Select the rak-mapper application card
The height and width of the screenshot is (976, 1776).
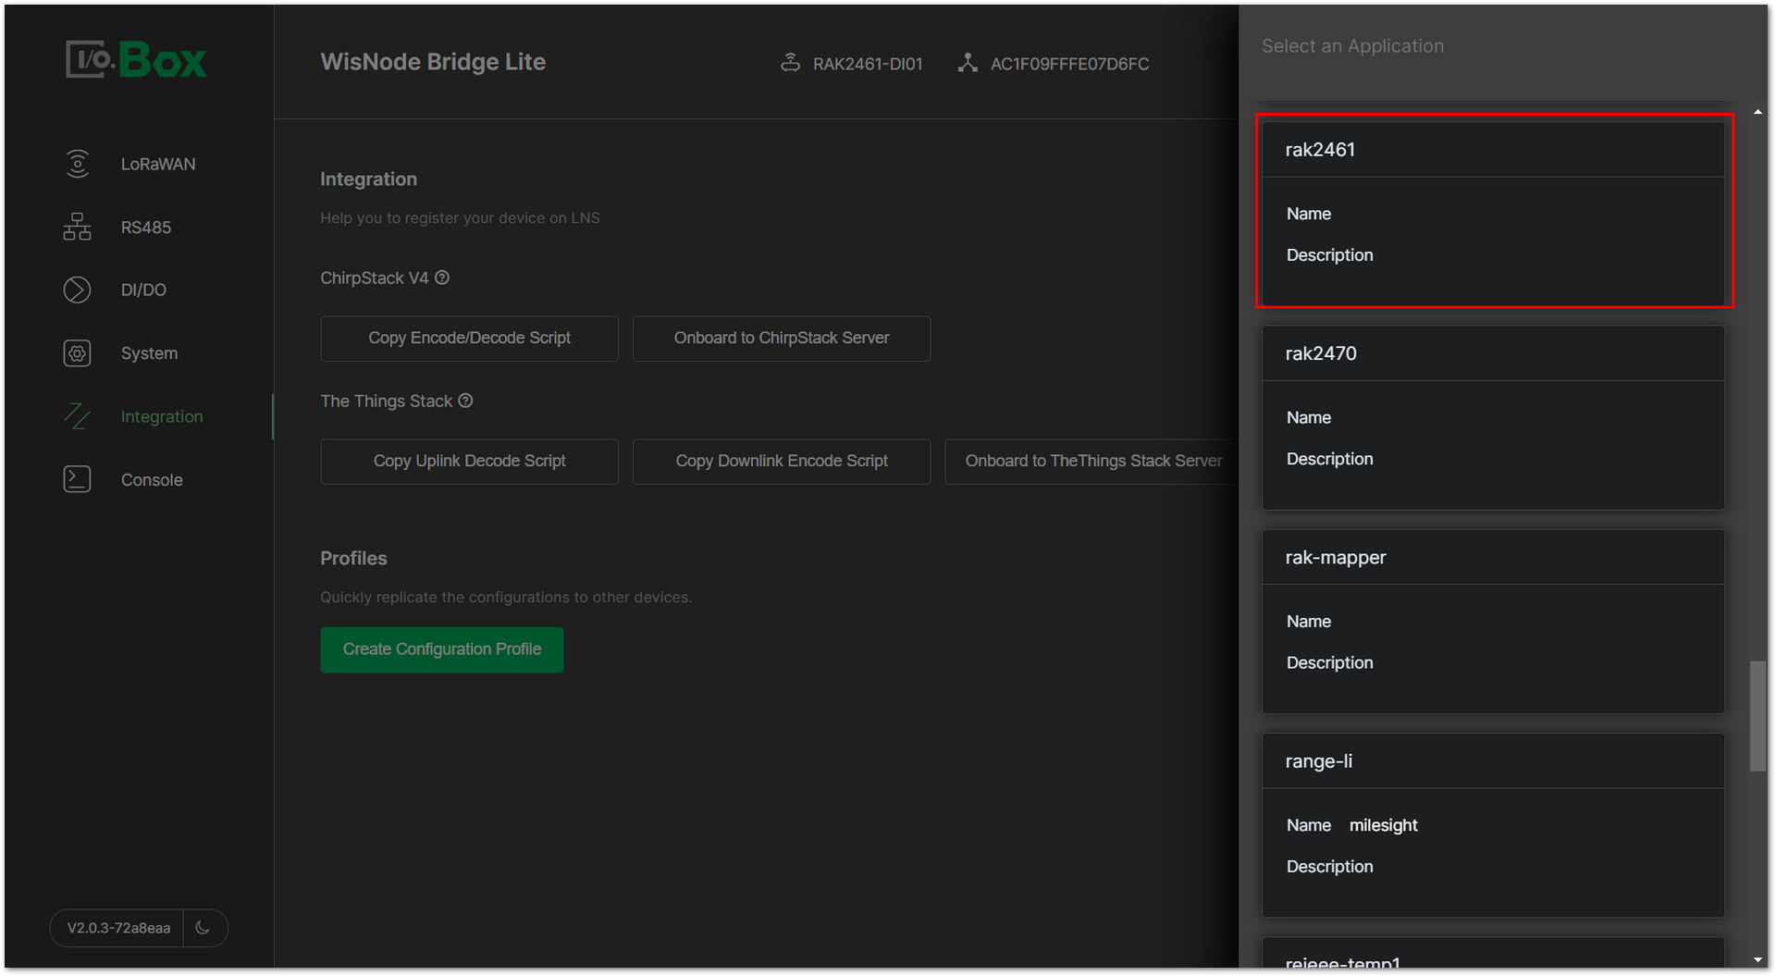1493,621
